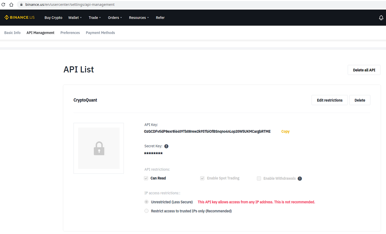Screen dimensions: 386x234
Task: Switch to the API Management tab
Action: [x=41, y=33]
